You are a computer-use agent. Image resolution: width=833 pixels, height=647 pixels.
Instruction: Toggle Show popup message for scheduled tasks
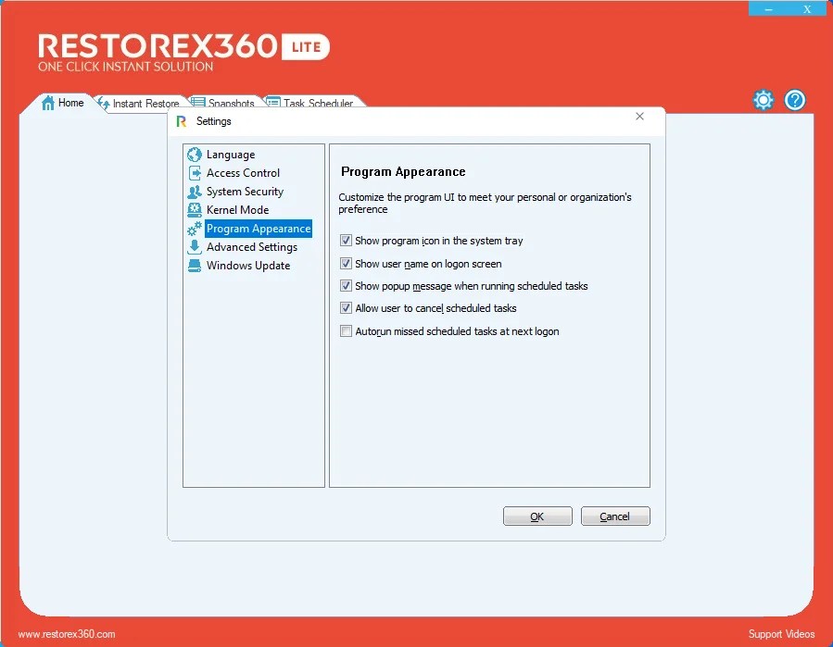pyautogui.click(x=346, y=286)
